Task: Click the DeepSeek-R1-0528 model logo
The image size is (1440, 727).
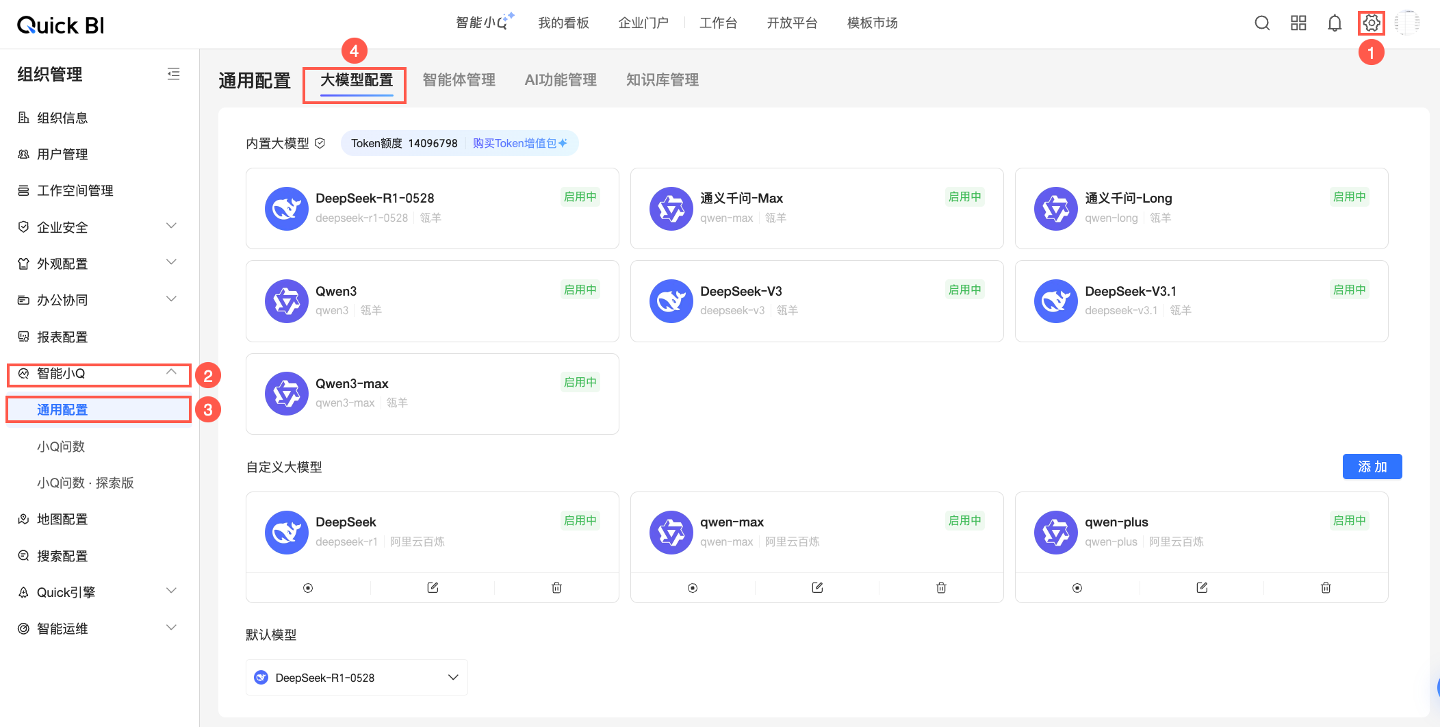Action: (x=286, y=208)
